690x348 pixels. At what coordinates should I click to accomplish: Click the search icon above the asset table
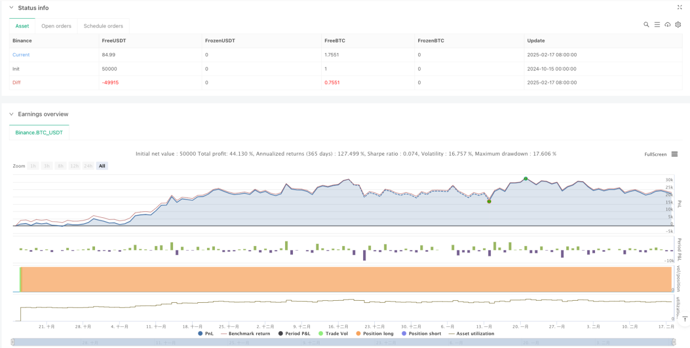tap(646, 24)
